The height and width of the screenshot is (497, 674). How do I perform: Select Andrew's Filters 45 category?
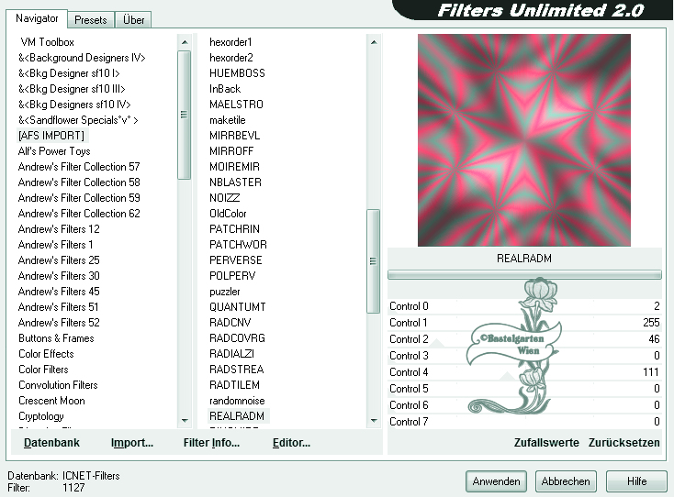(x=59, y=292)
